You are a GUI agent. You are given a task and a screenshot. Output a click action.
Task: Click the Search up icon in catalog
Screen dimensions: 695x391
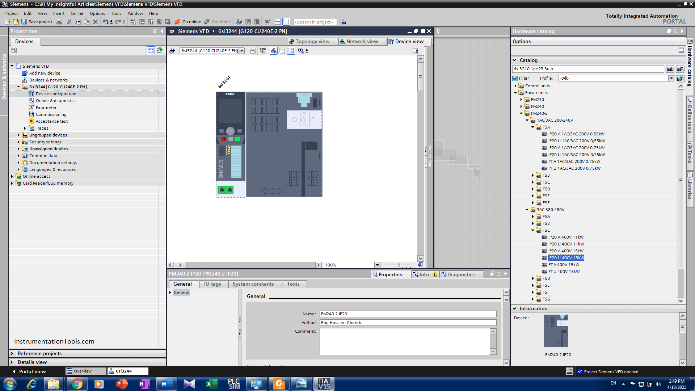pos(680,69)
